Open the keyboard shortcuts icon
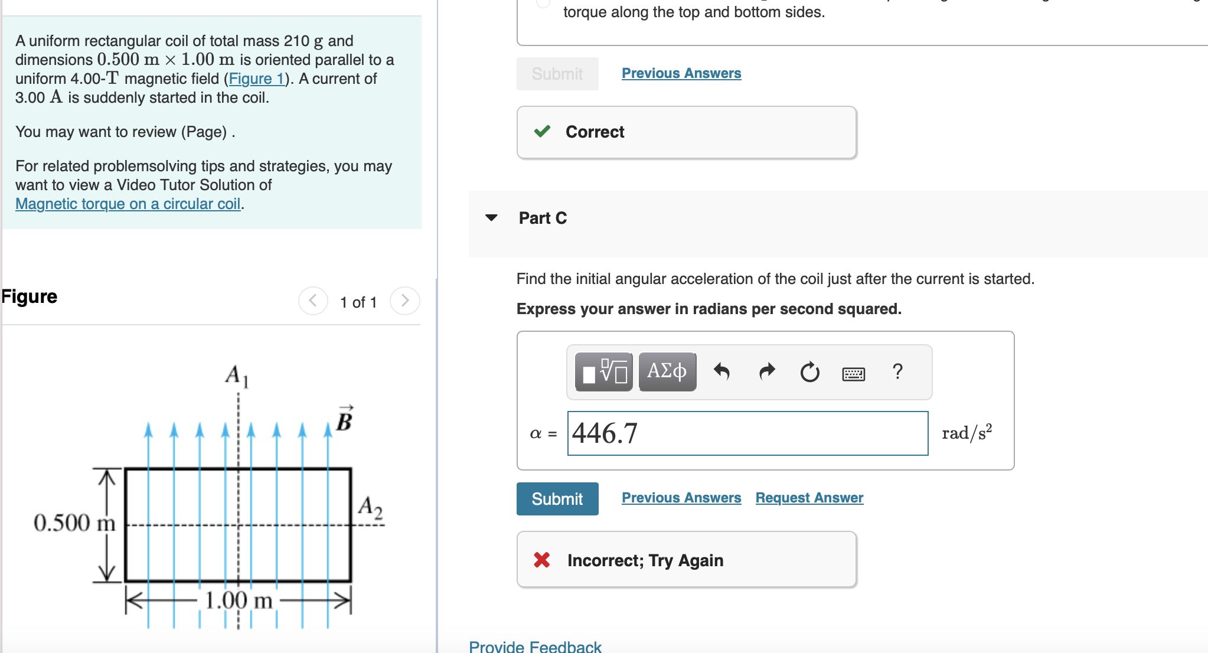This screenshot has width=1208, height=653. (853, 374)
